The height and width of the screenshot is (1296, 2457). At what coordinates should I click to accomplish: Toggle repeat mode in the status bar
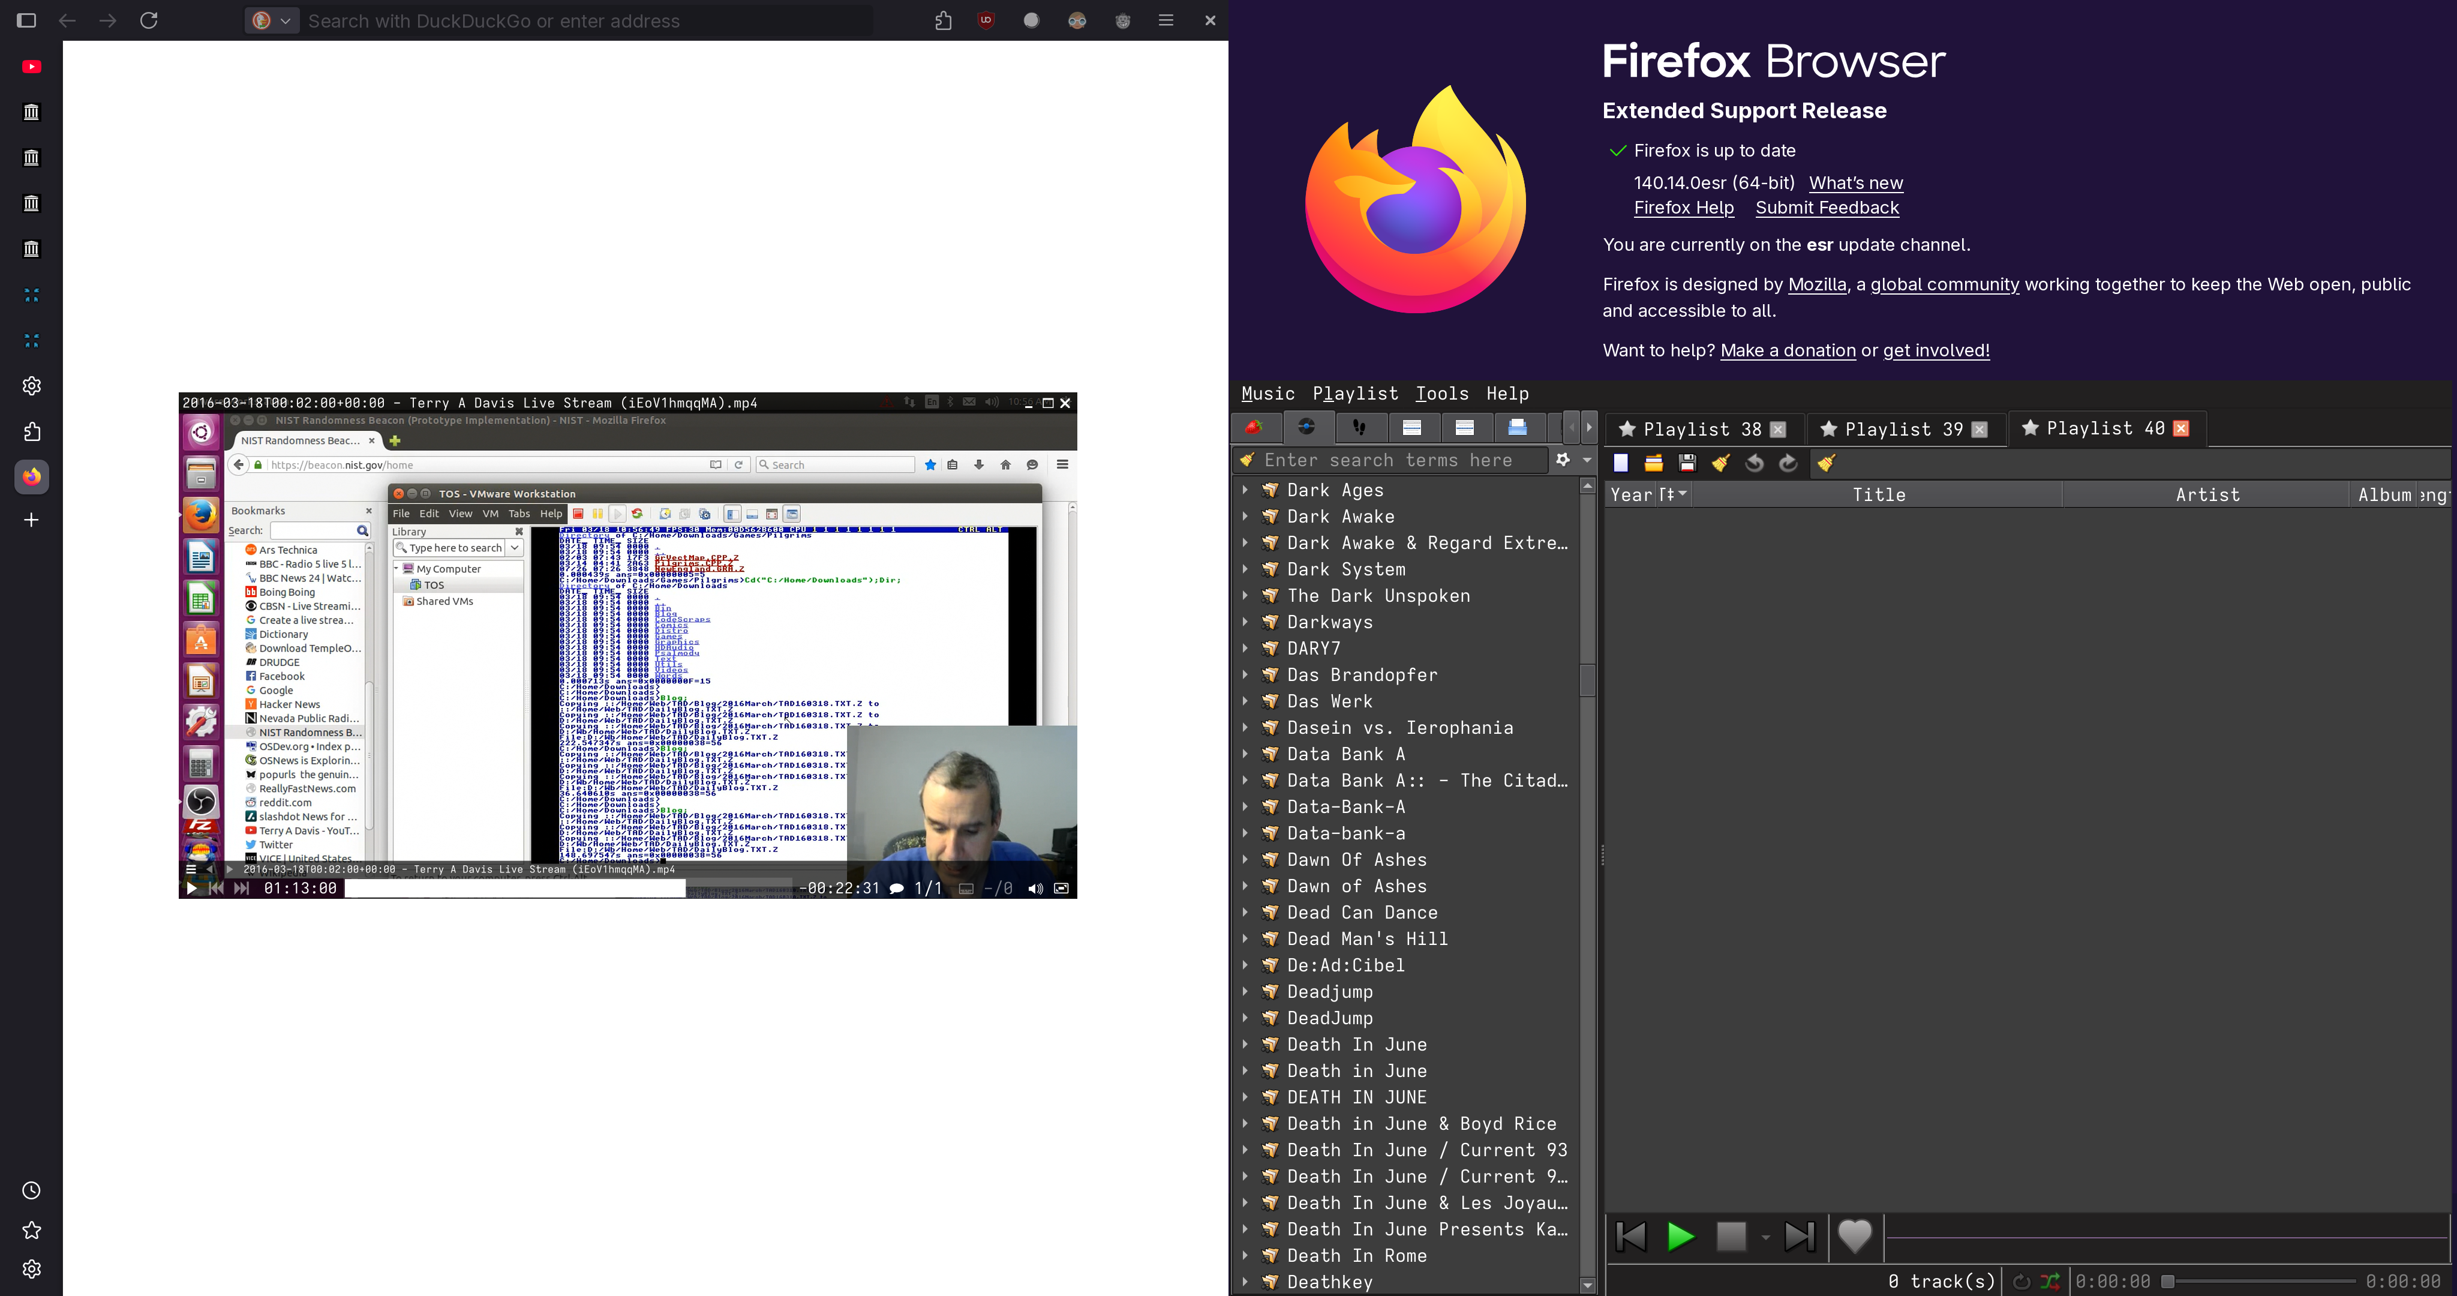coord(2021,1282)
